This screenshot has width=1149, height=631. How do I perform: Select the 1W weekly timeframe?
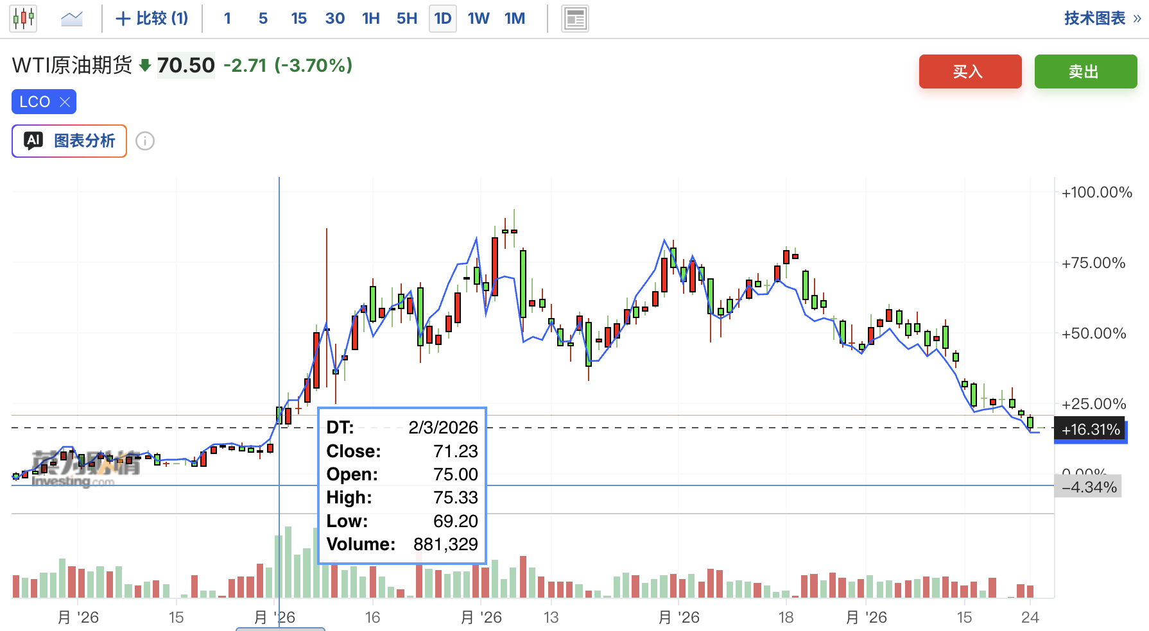pos(479,19)
